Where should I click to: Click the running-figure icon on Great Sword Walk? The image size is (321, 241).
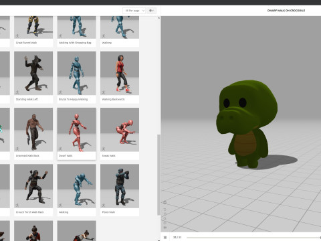[x=17, y=35]
